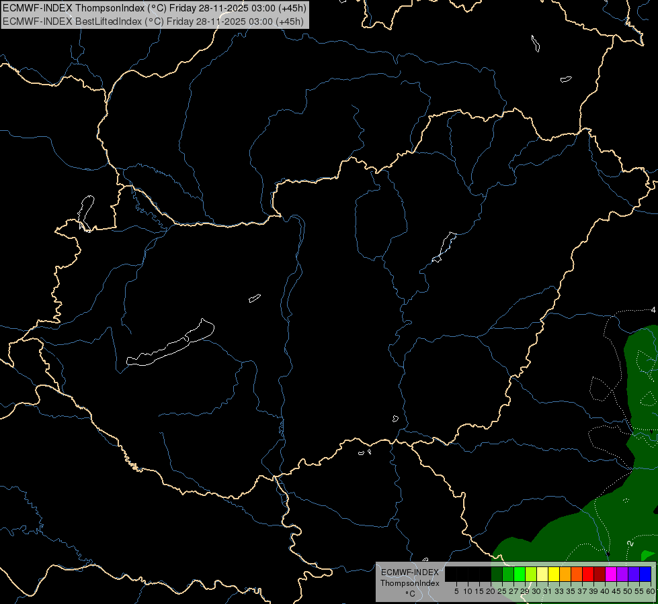Click the ThompsonIndex label in the legend

410,583
